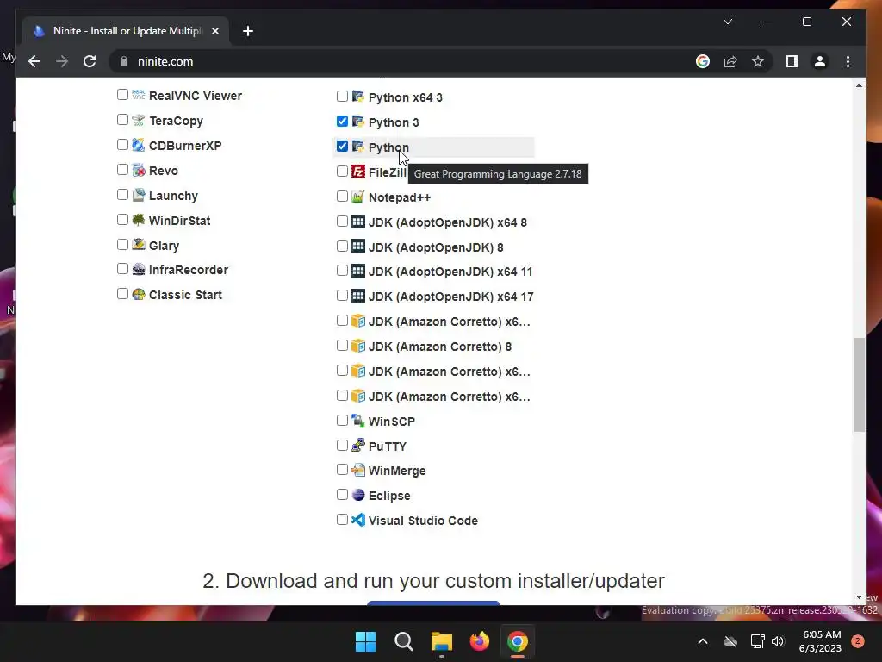Open File Explorer from taskbar
The width and height of the screenshot is (882, 662).
442,641
